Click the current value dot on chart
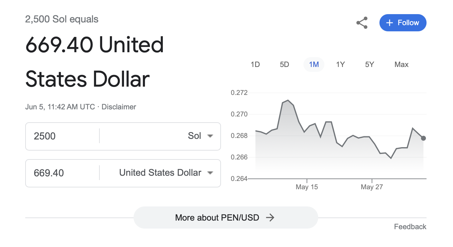This screenshot has height=247, width=453. coord(423,138)
